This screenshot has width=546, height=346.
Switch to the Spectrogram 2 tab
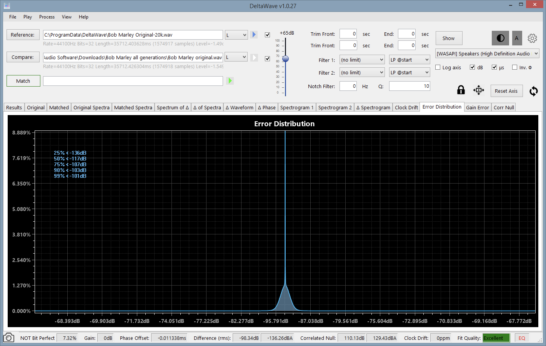pos(335,107)
